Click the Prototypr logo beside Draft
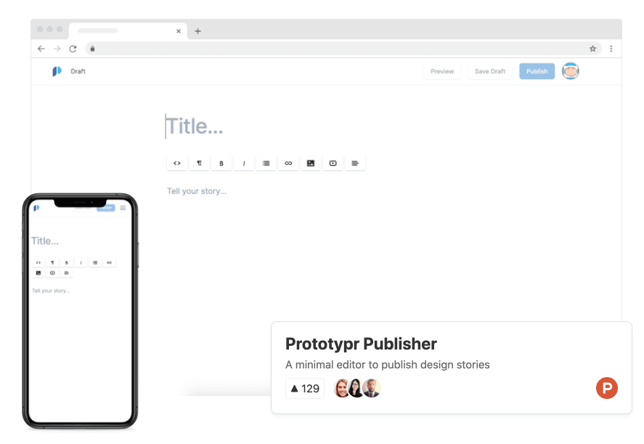The image size is (644, 444). 57,71
